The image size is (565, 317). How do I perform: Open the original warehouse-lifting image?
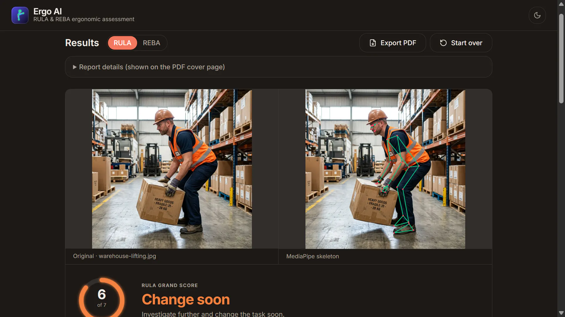[x=172, y=169]
